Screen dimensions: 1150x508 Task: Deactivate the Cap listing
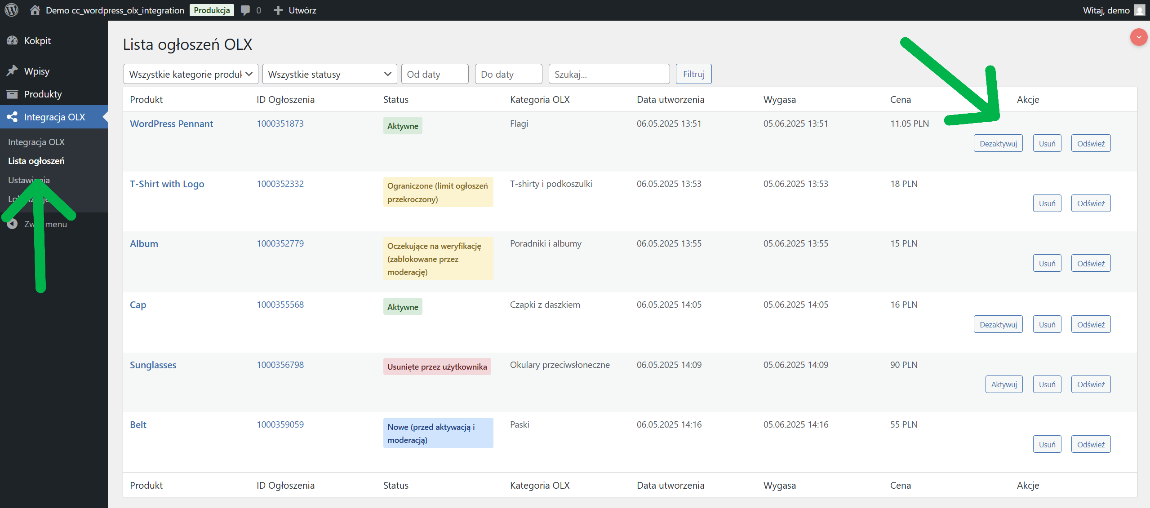click(998, 324)
